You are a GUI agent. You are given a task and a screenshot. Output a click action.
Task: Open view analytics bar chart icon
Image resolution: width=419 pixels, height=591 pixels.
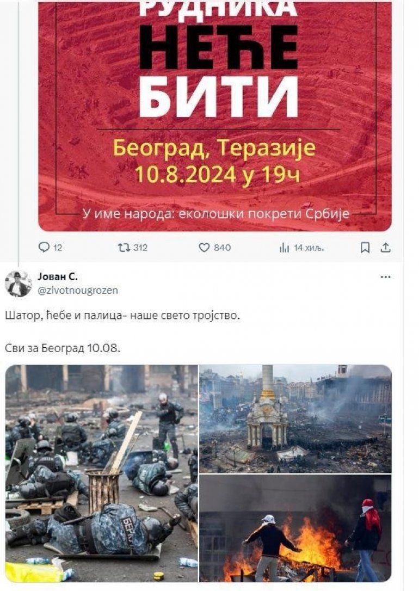[284, 248]
